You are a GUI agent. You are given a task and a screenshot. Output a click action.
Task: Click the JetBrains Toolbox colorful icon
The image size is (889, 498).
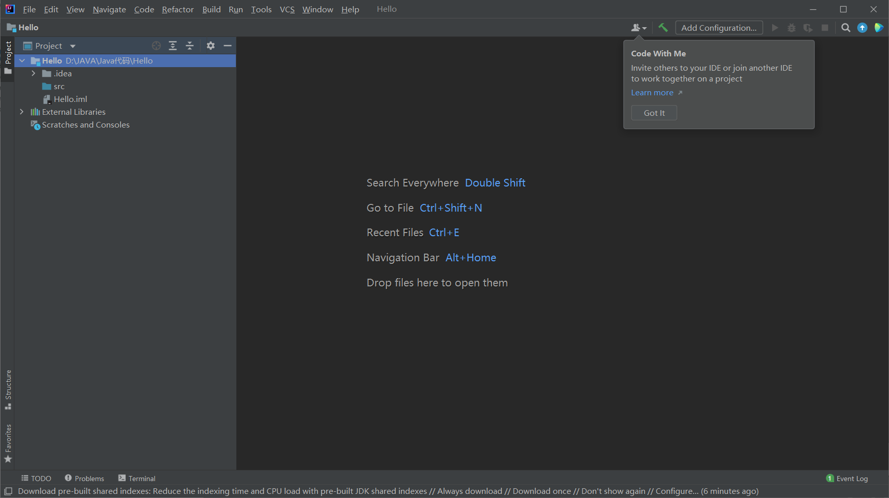coord(879,28)
